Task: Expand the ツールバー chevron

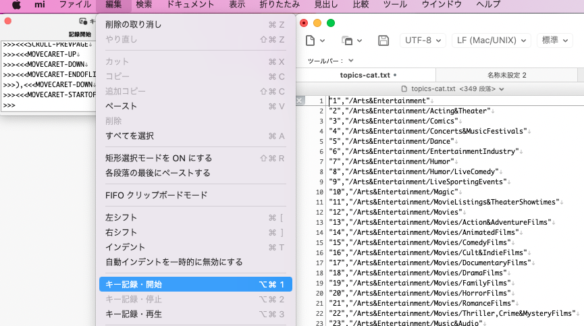Action: click(x=351, y=61)
